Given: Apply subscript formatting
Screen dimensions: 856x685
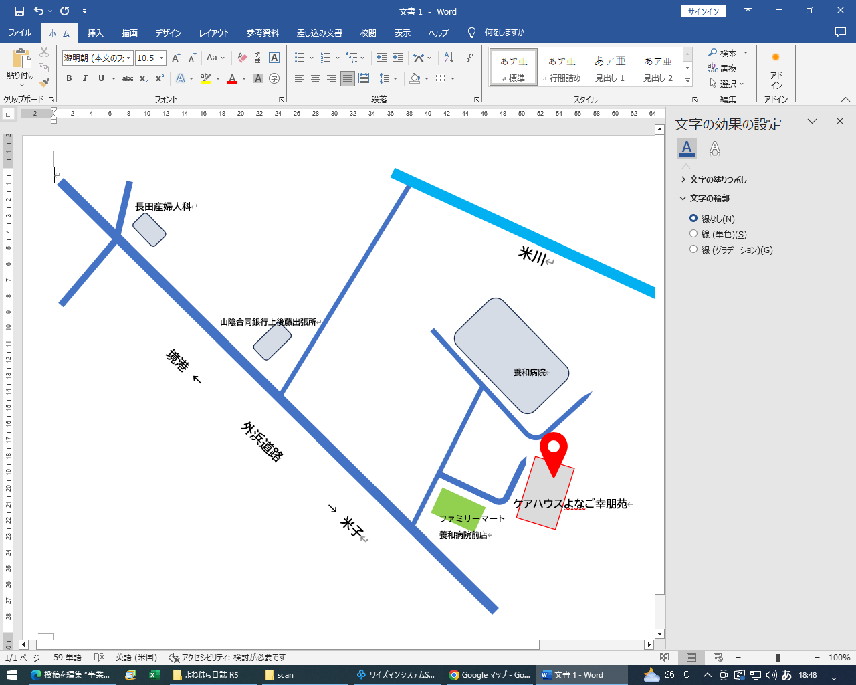Looking at the screenshot, I should point(144,78).
